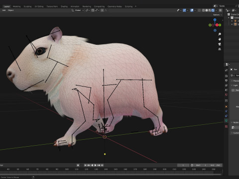Viewport: 239px width, 179px height.
Task: Click the zoom view magnifier icon
Action: 220,34
